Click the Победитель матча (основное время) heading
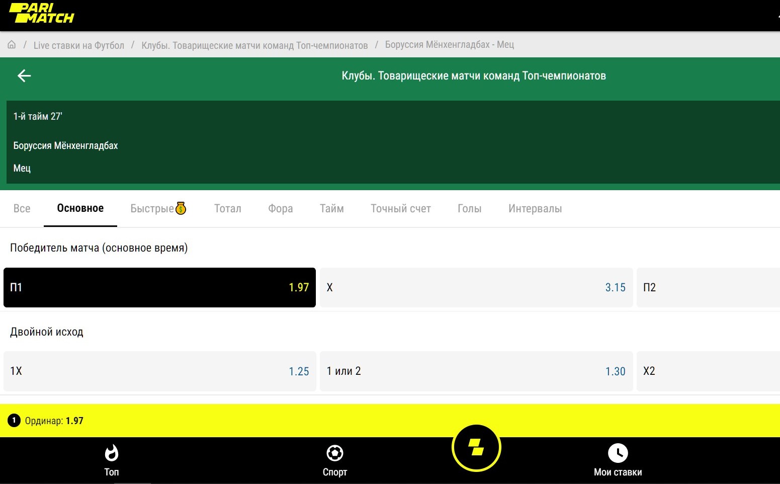The width and height of the screenshot is (780, 484). tap(99, 248)
